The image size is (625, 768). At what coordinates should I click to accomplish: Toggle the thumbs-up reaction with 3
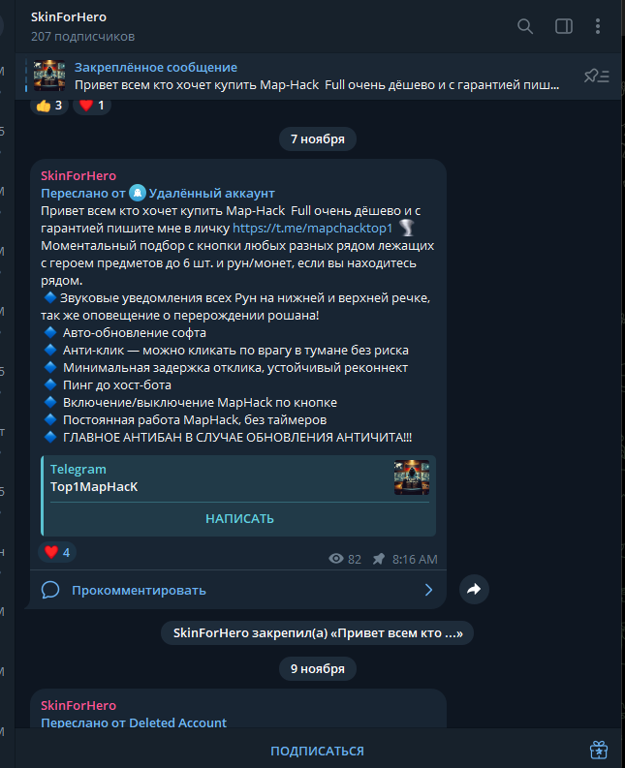[49, 106]
